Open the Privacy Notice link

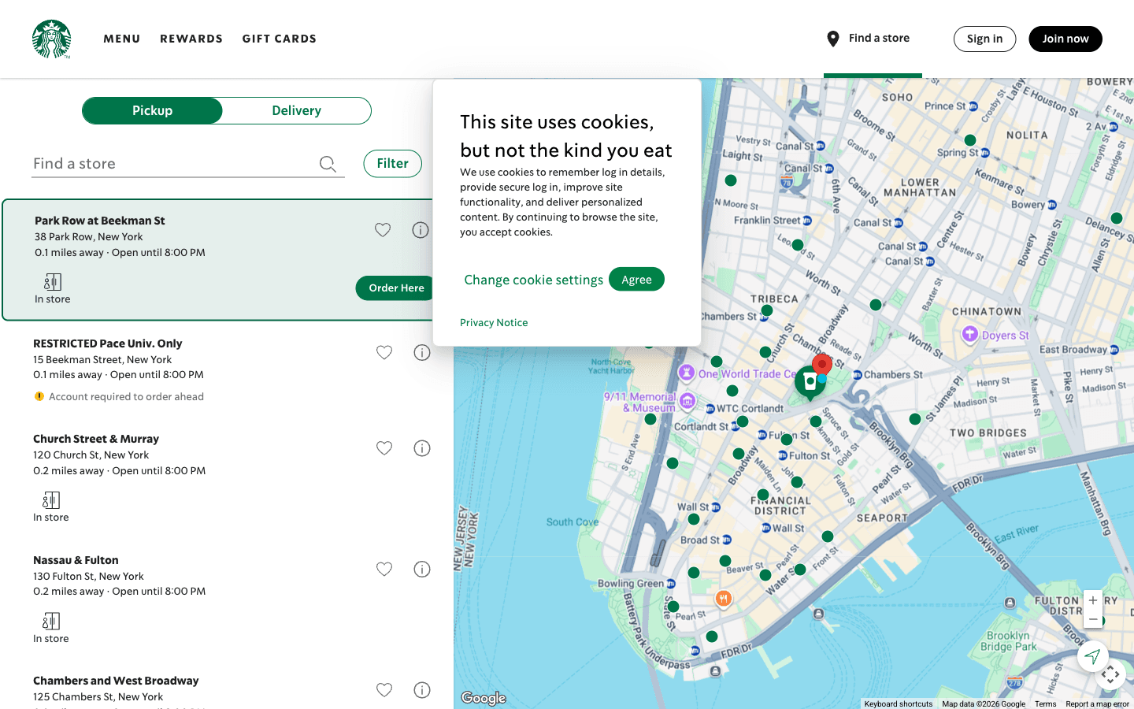click(494, 322)
